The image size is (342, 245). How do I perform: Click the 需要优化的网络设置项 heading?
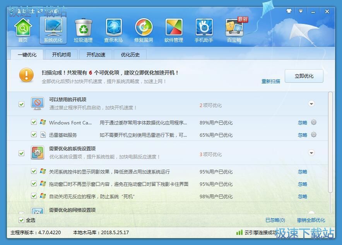[72, 210]
